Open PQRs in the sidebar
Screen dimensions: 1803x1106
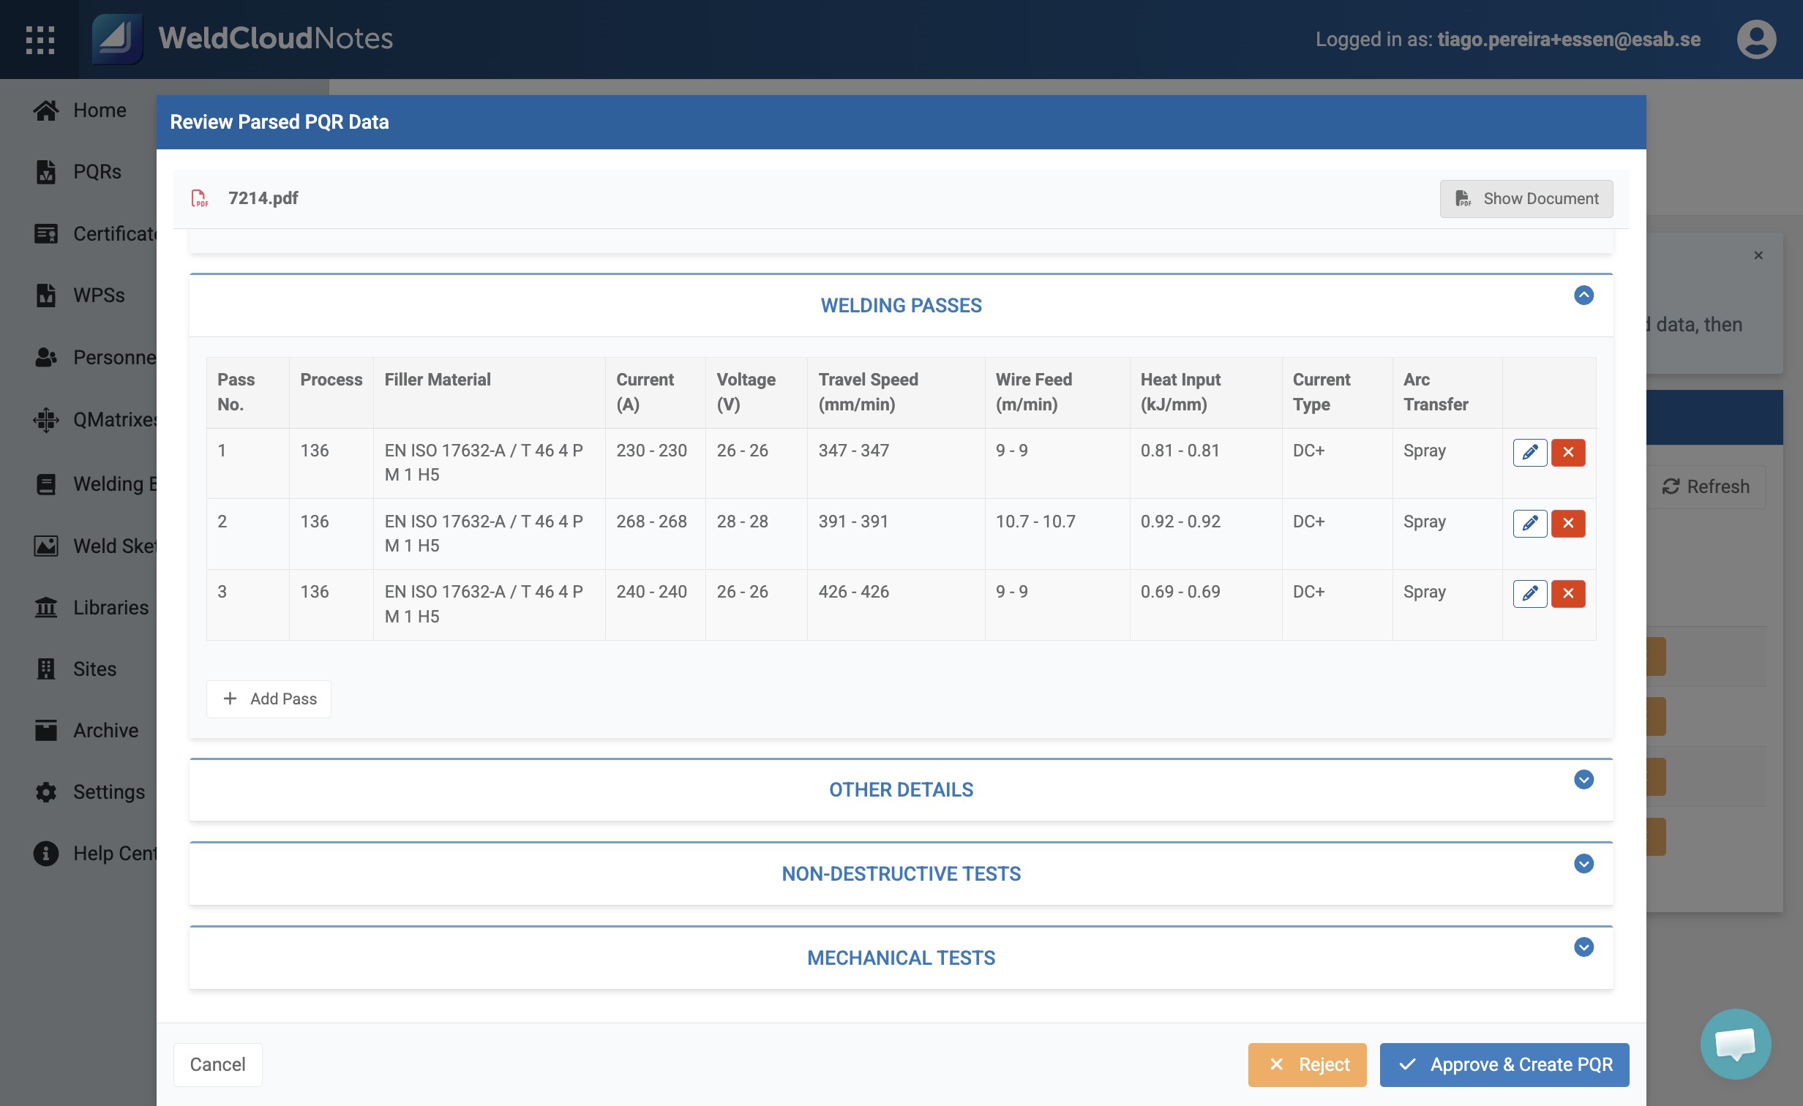[x=78, y=172]
